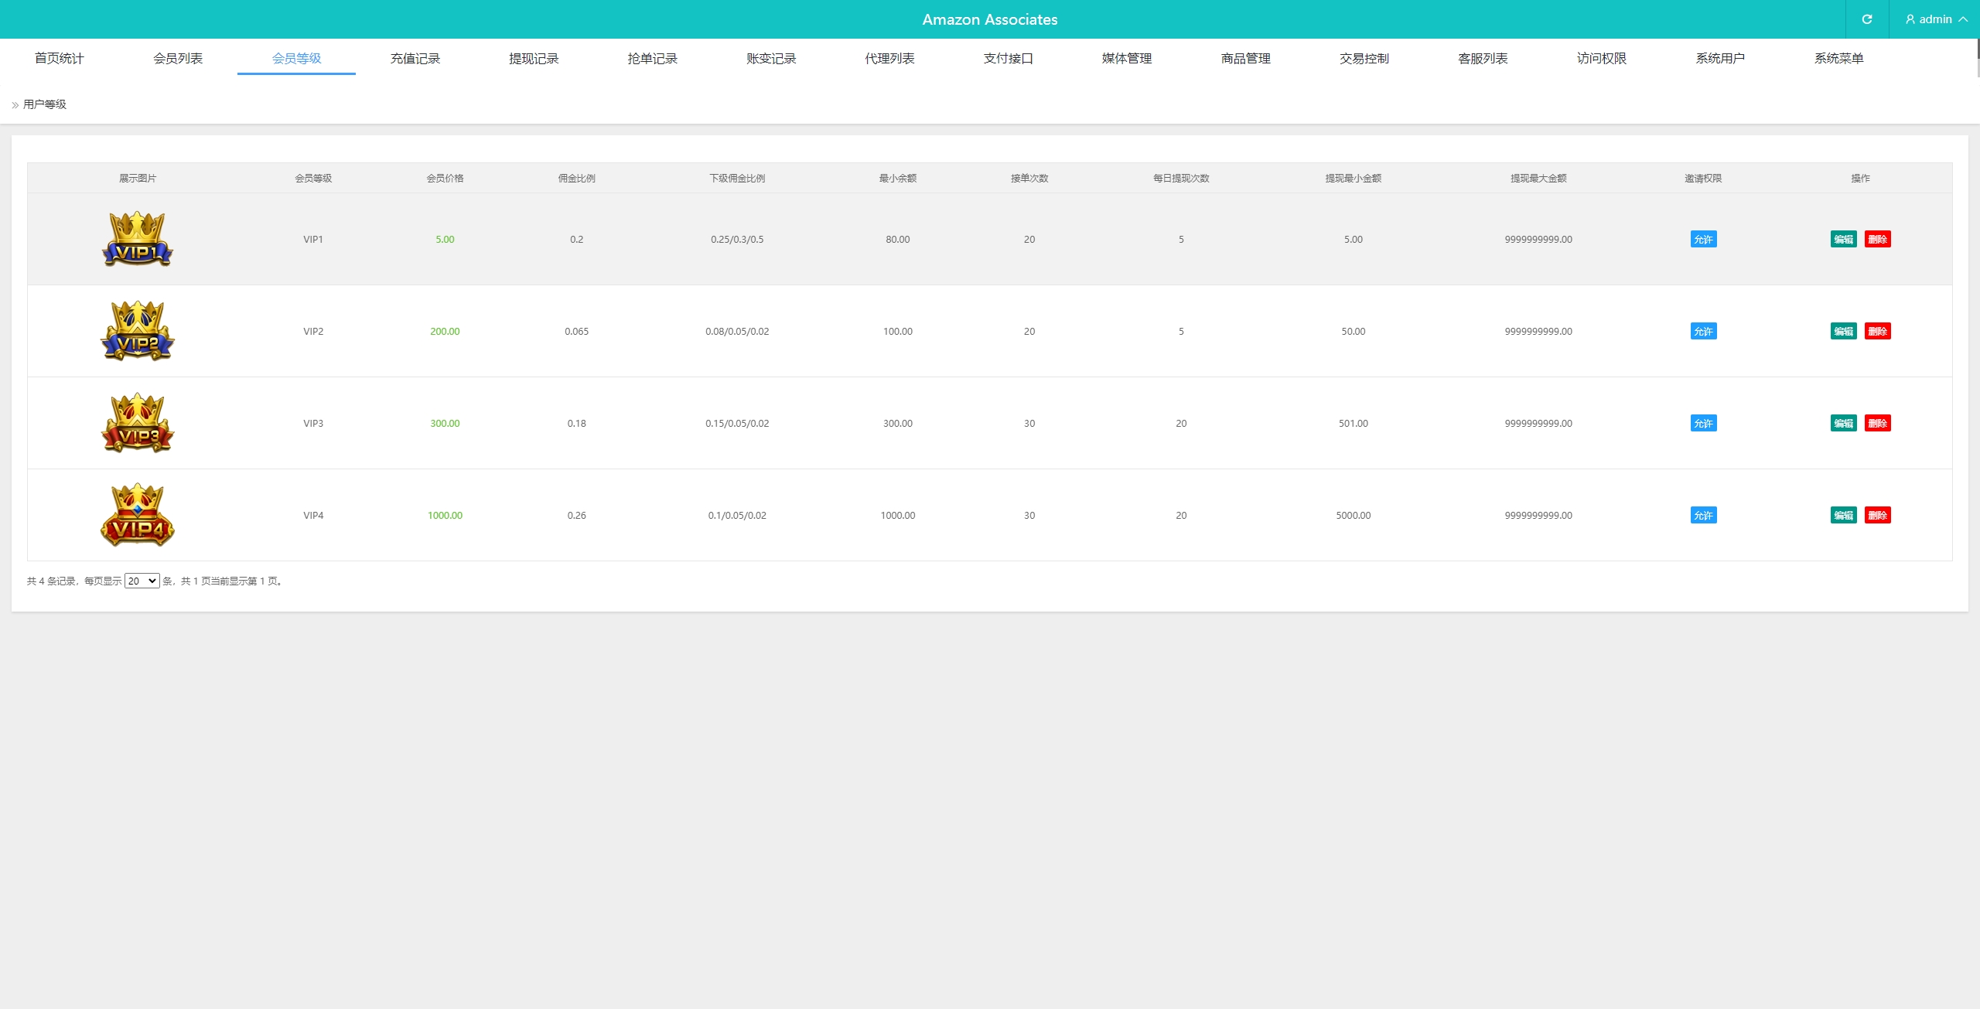Click the refresh icon in header

click(x=1866, y=19)
